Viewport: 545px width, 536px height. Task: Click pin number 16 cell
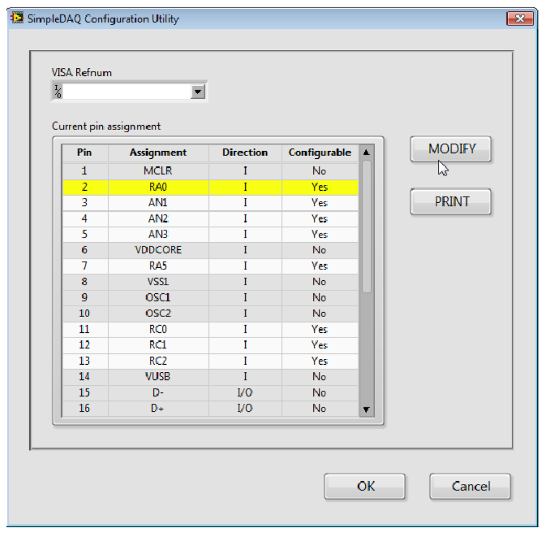[x=85, y=408]
